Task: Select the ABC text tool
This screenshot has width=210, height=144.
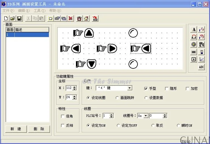Action: (x=201, y=67)
